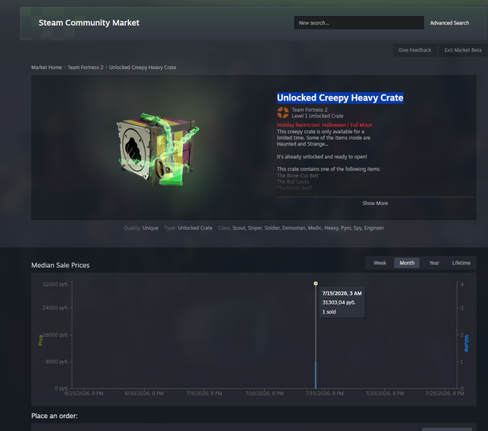Screen dimensions: 488x431
Task: Click the Class list text
Action: pyautogui.click(x=301, y=228)
